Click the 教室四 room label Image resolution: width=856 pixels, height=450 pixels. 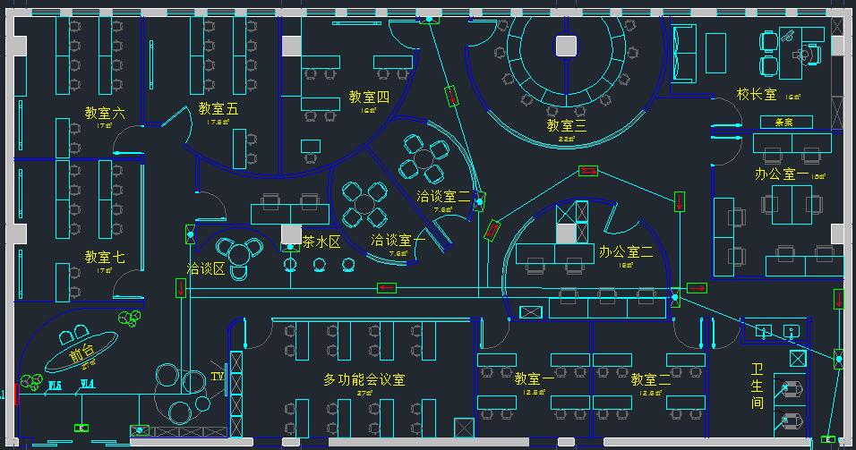click(x=369, y=97)
